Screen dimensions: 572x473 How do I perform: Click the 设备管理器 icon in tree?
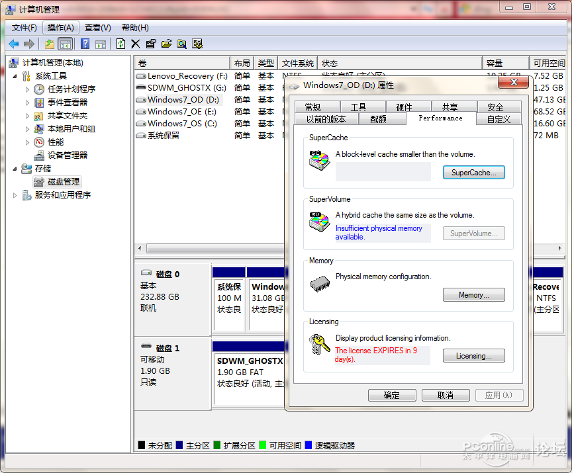coord(39,155)
